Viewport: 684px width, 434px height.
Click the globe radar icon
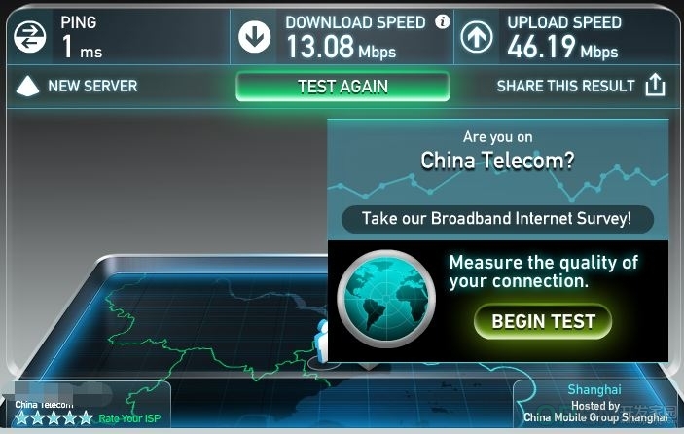click(386, 299)
